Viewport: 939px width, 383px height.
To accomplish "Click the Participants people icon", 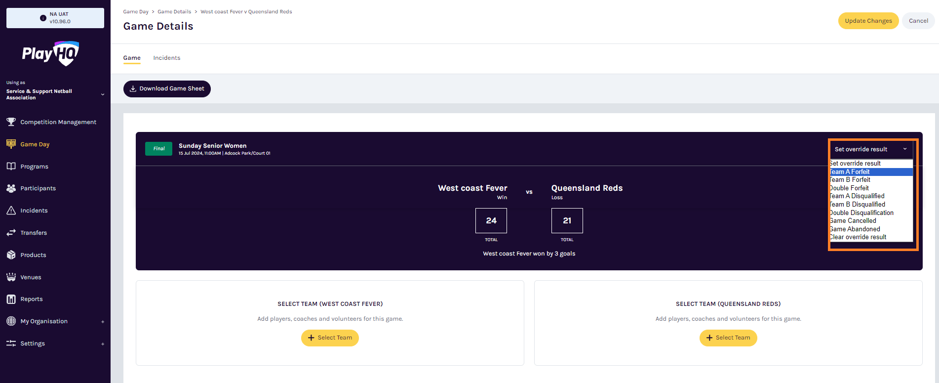I will tap(11, 188).
